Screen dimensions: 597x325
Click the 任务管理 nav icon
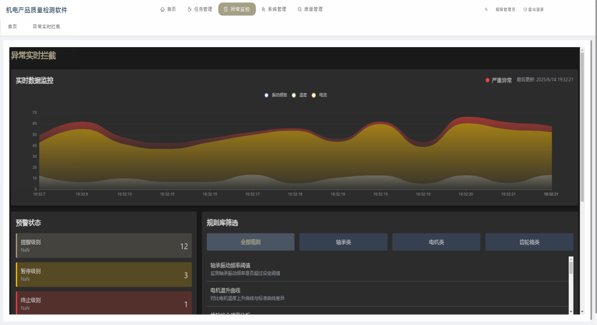coord(189,9)
